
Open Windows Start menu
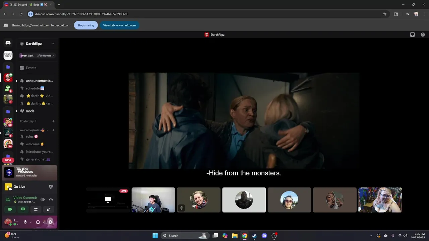point(155,236)
